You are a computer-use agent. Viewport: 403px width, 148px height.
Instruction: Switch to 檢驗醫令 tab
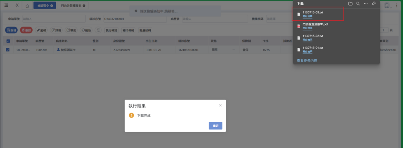[43, 5]
